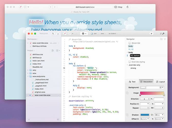Select #pig in Navigator
Image resolution: width=172 pixels, height=128 pixels.
click(x=132, y=59)
